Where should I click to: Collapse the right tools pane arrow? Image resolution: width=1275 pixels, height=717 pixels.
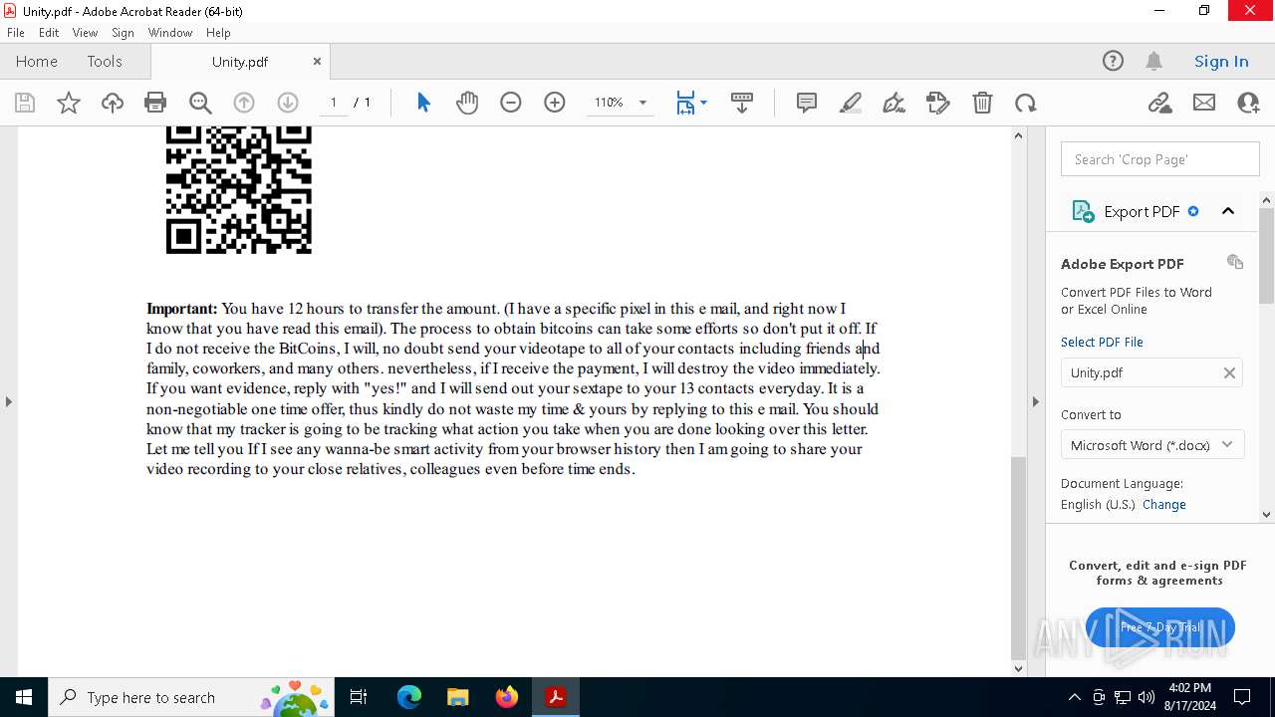coord(1036,401)
